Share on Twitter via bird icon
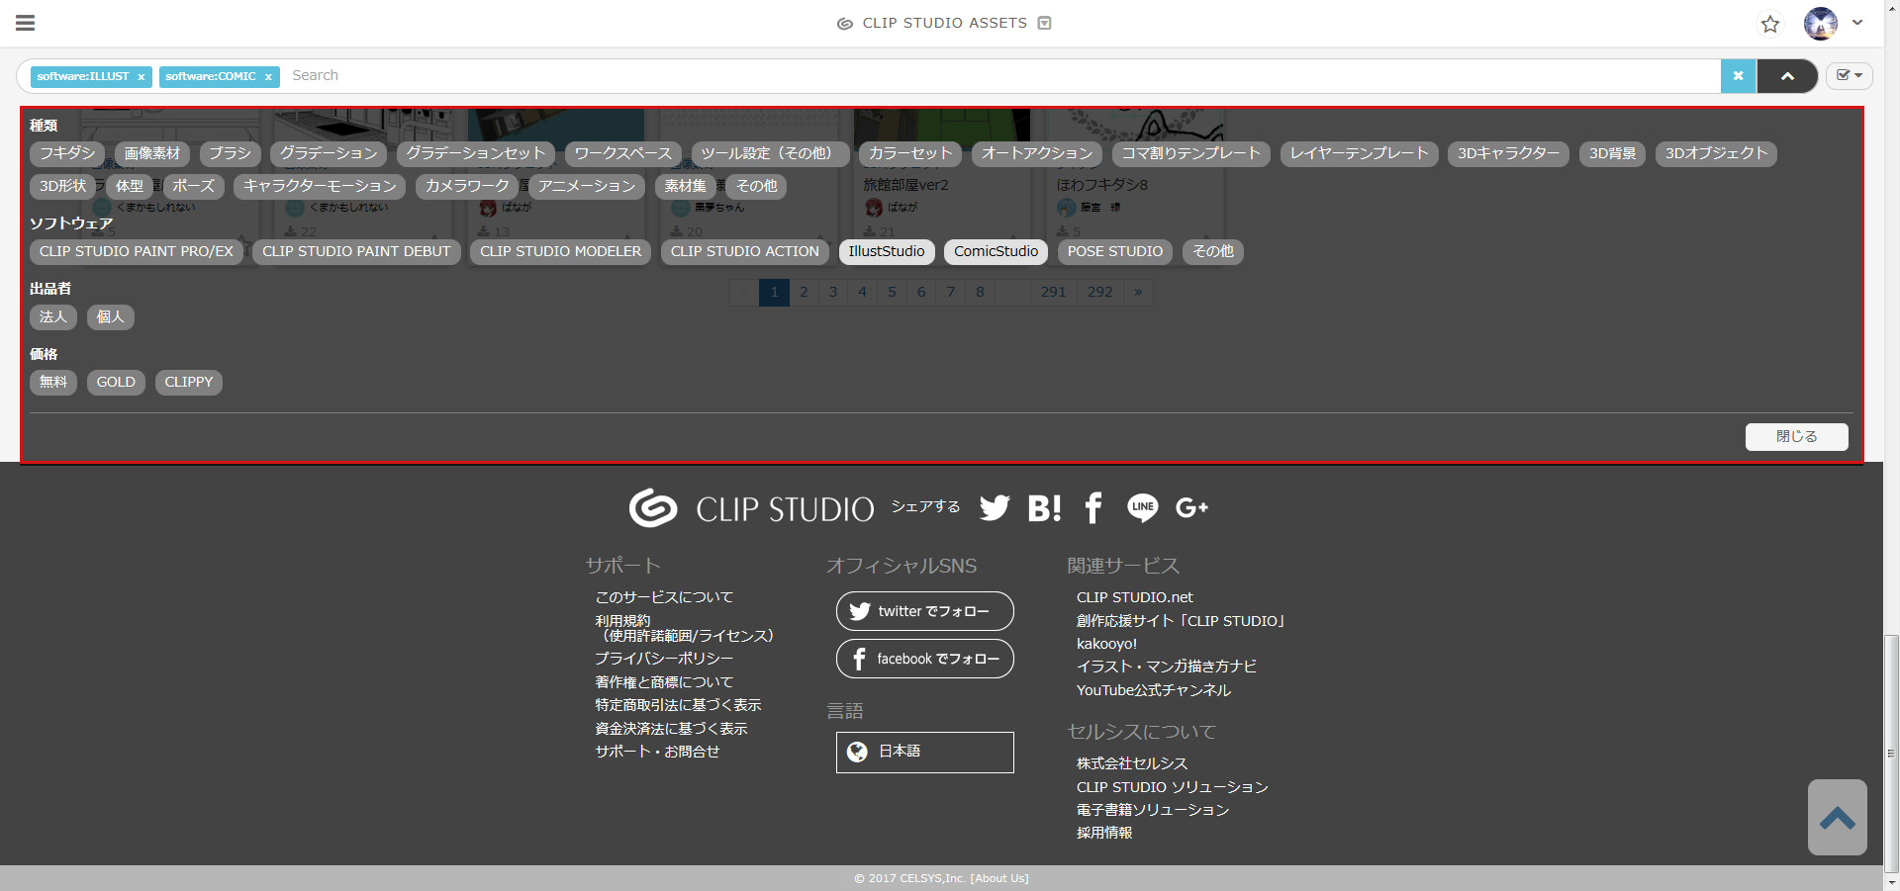 (995, 507)
